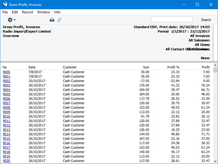This screenshot has width=218, height=164.
Task: Open the Edit menu
Action: coord(15,12)
